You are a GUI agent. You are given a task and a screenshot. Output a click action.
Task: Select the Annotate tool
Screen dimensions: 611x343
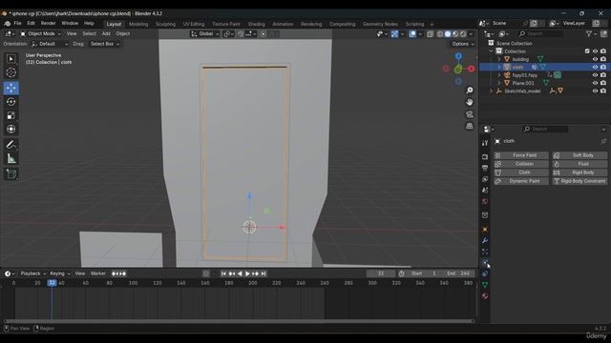tap(11, 145)
